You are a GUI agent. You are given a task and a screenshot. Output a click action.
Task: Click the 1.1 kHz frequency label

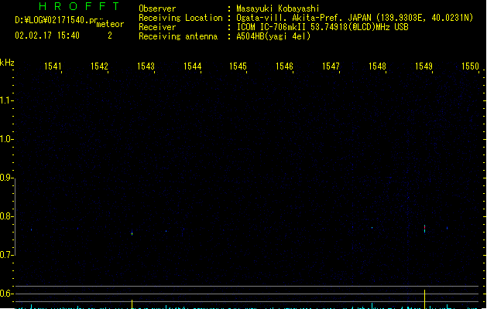(x=6, y=100)
